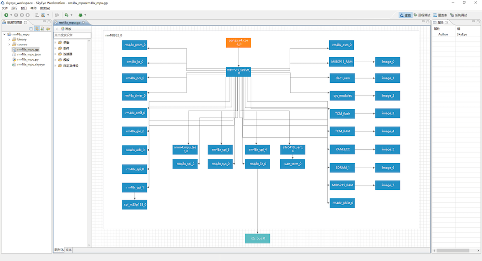This screenshot has width=482, height=261.
Task: Click the 点击搜索设备 search field
Action: point(72,35)
